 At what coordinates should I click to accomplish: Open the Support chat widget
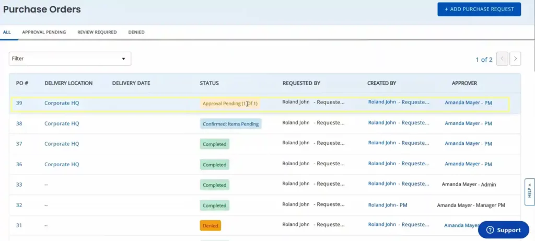click(503, 229)
